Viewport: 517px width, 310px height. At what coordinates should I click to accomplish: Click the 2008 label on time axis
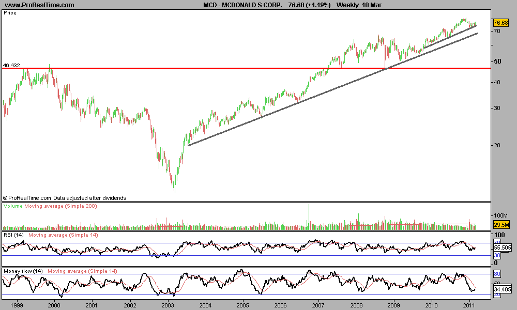click(x=356, y=305)
